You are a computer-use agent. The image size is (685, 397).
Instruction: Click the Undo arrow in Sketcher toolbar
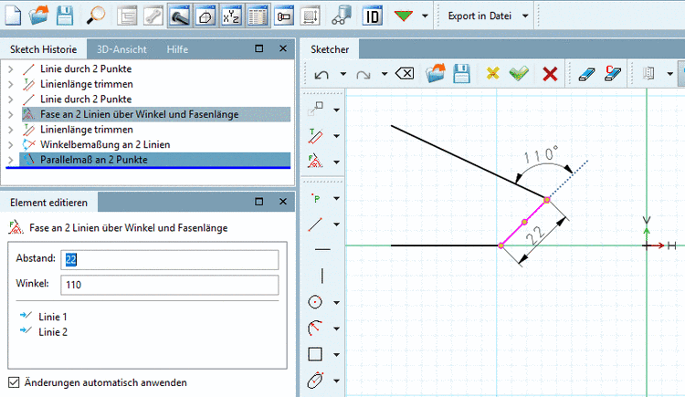point(321,74)
